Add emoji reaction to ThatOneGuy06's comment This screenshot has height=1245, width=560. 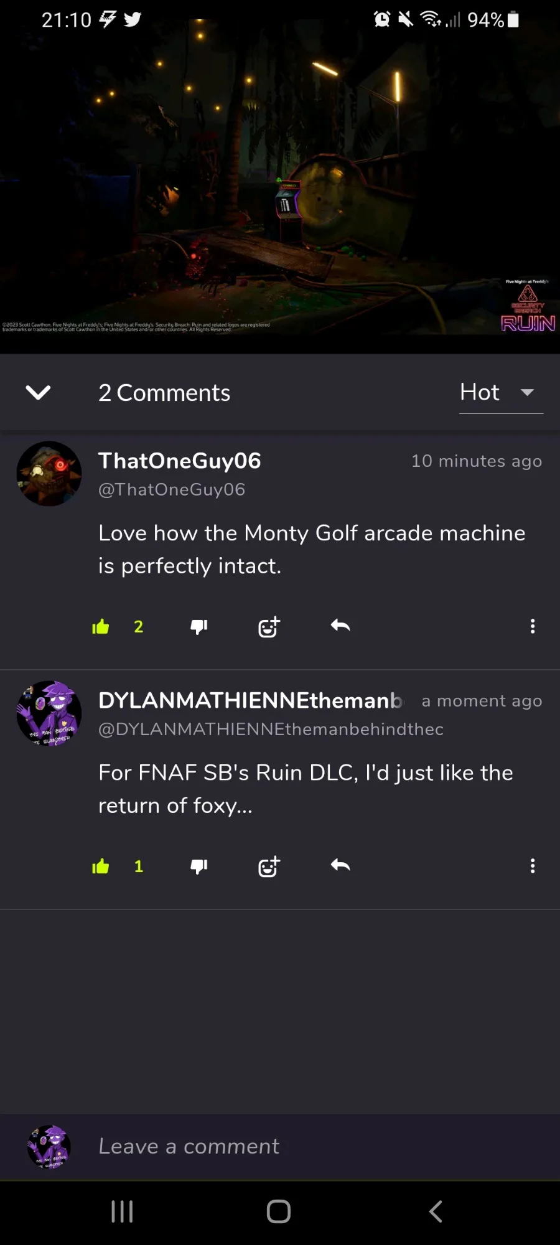[269, 627]
